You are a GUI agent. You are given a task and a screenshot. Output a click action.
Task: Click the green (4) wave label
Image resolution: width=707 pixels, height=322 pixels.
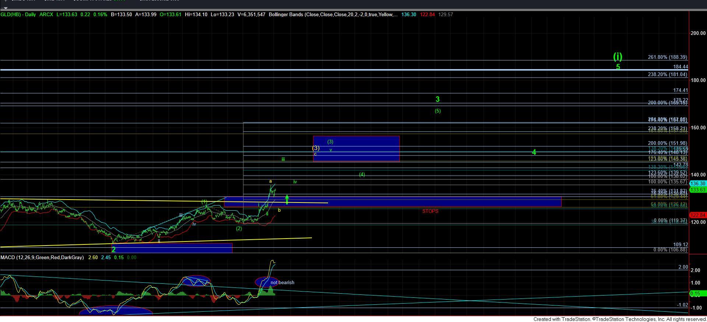pos(362,175)
